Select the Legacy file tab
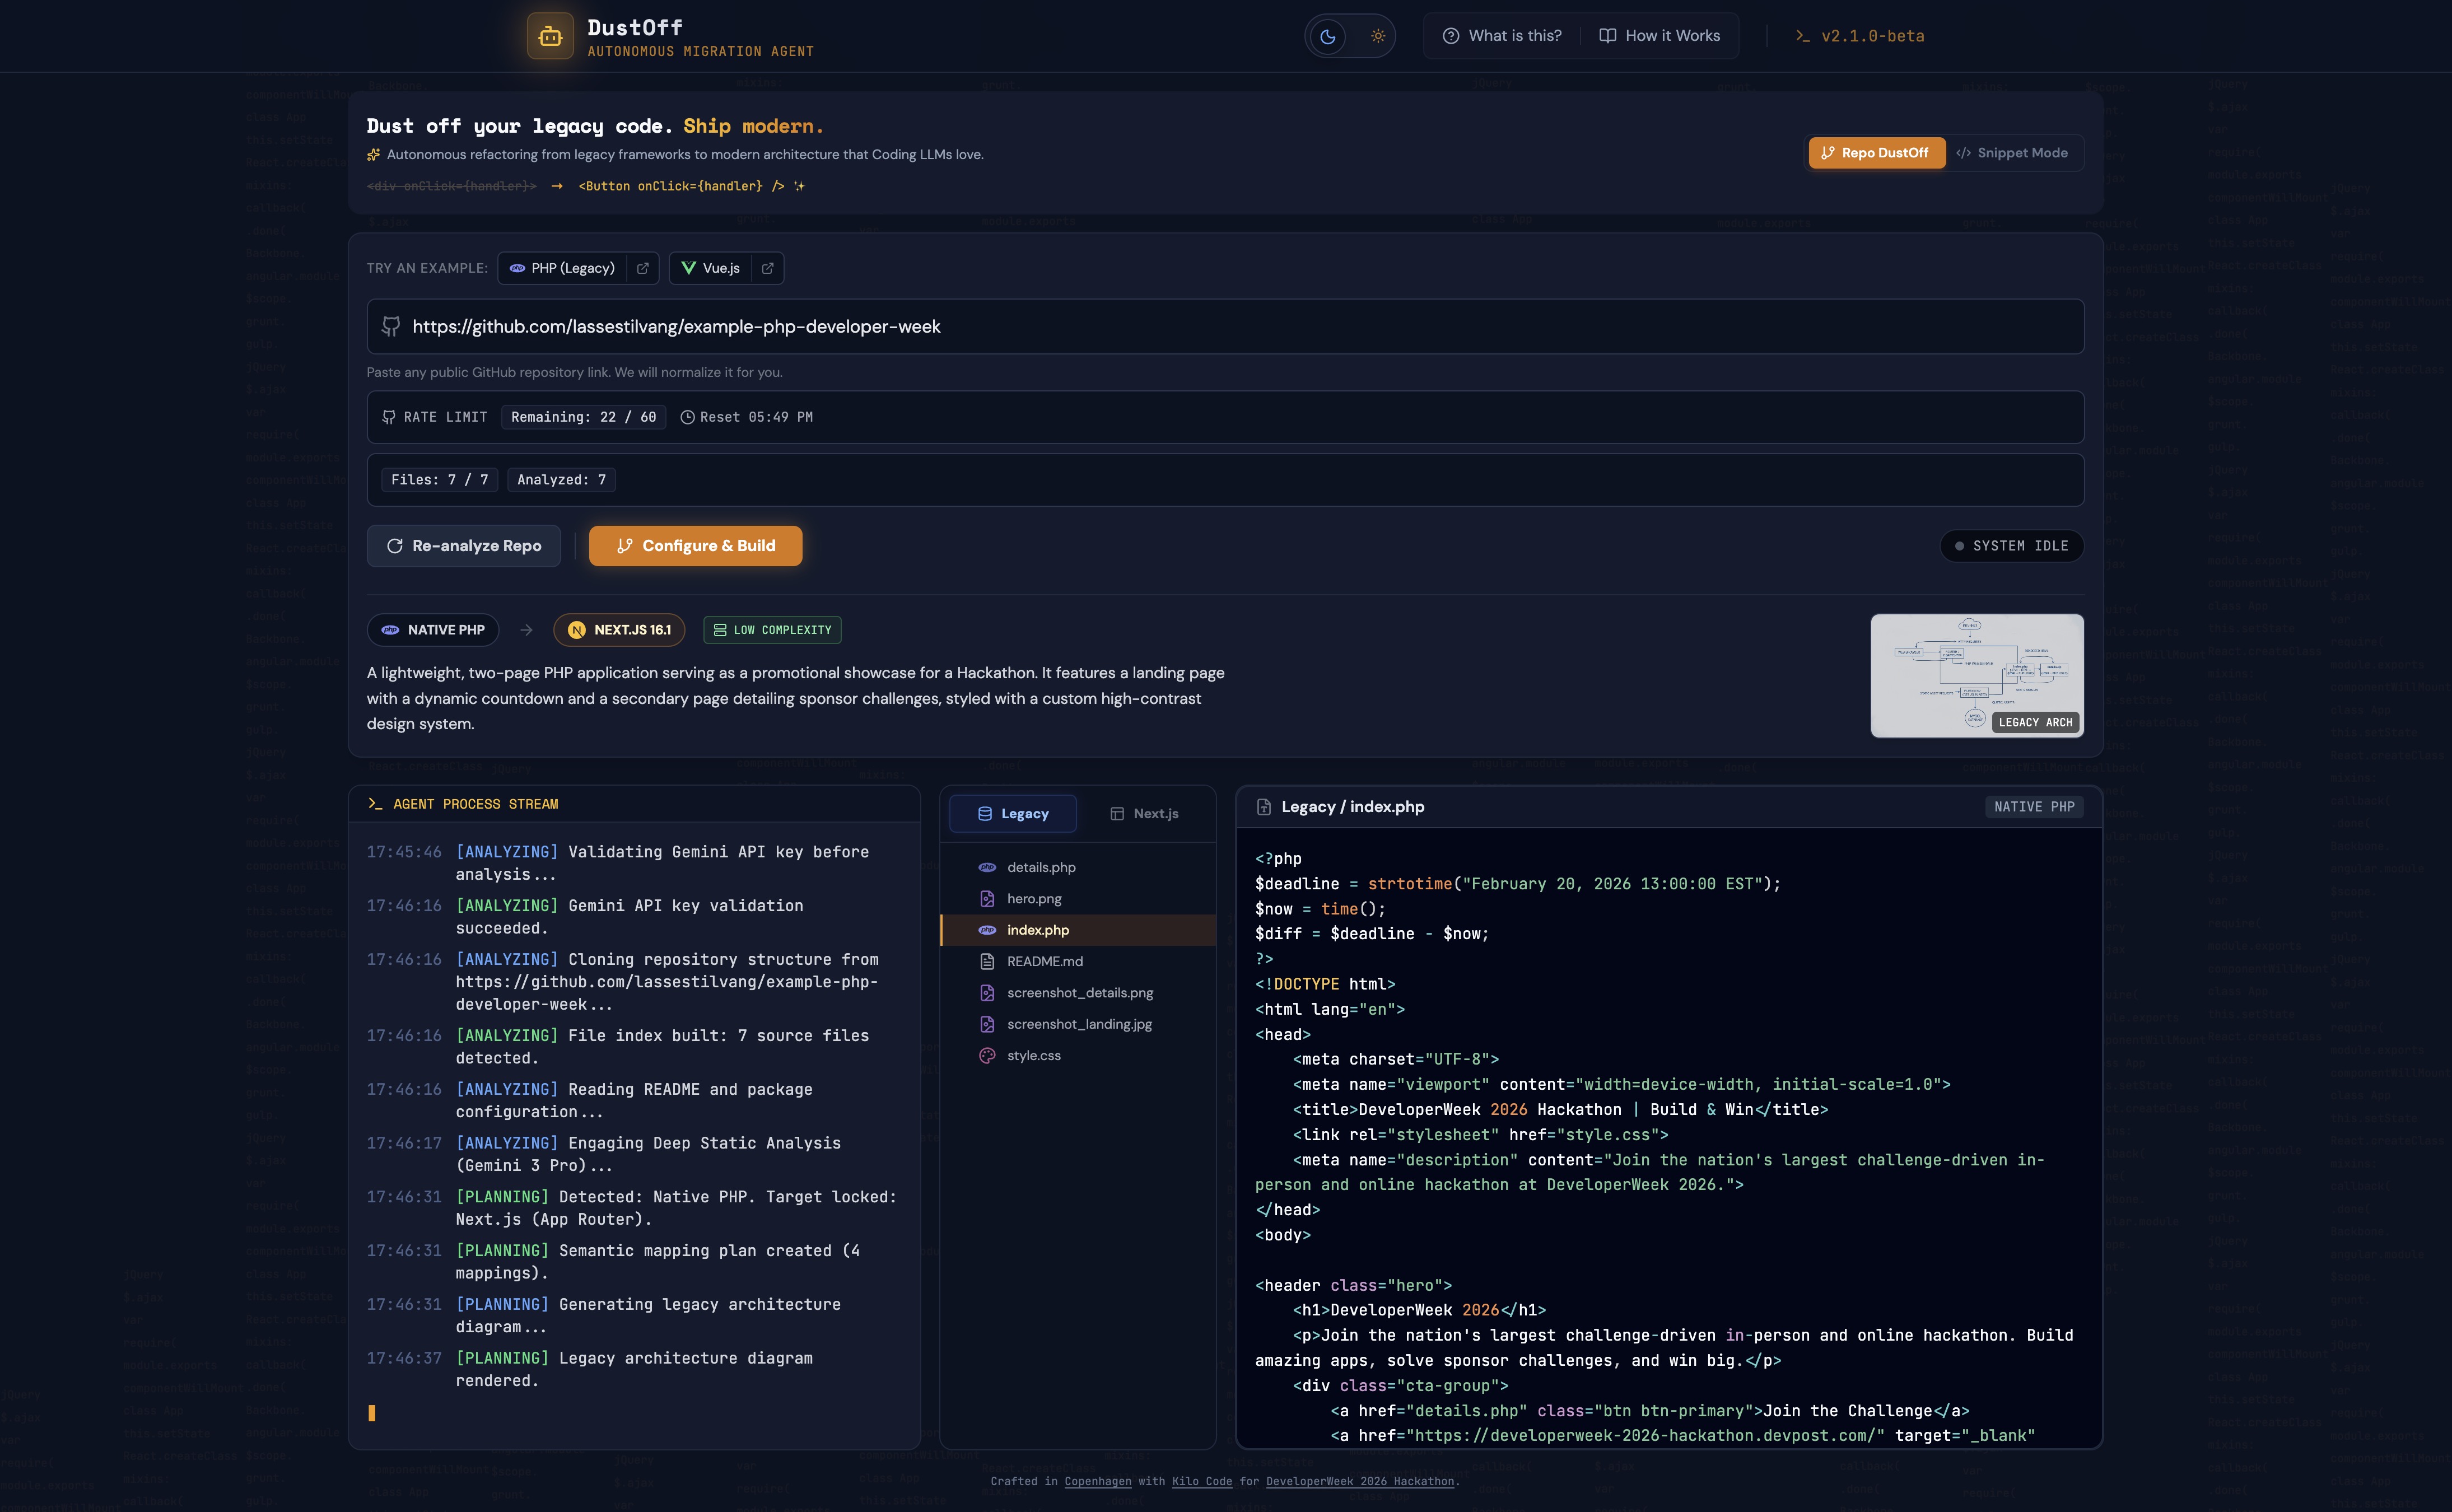The image size is (2452, 1512). click(1013, 814)
